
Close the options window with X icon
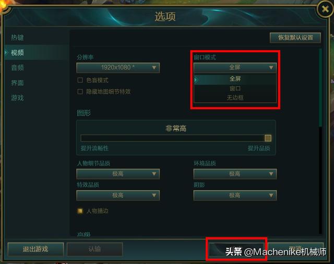[325, 9]
